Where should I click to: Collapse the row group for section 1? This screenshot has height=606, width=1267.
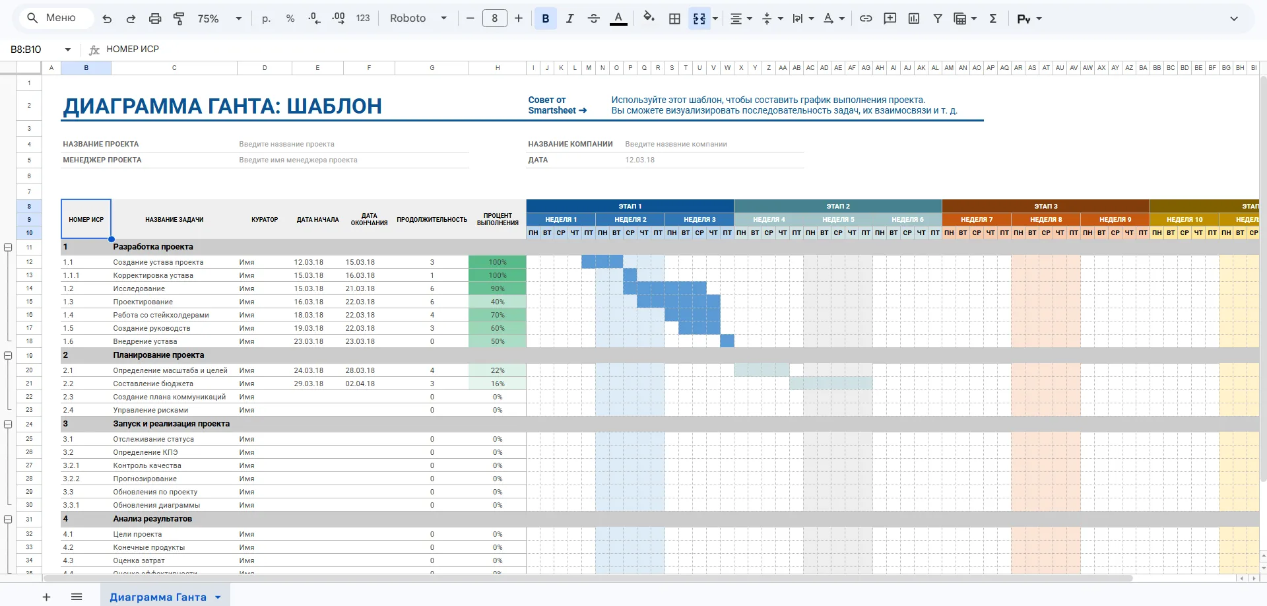(8, 248)
